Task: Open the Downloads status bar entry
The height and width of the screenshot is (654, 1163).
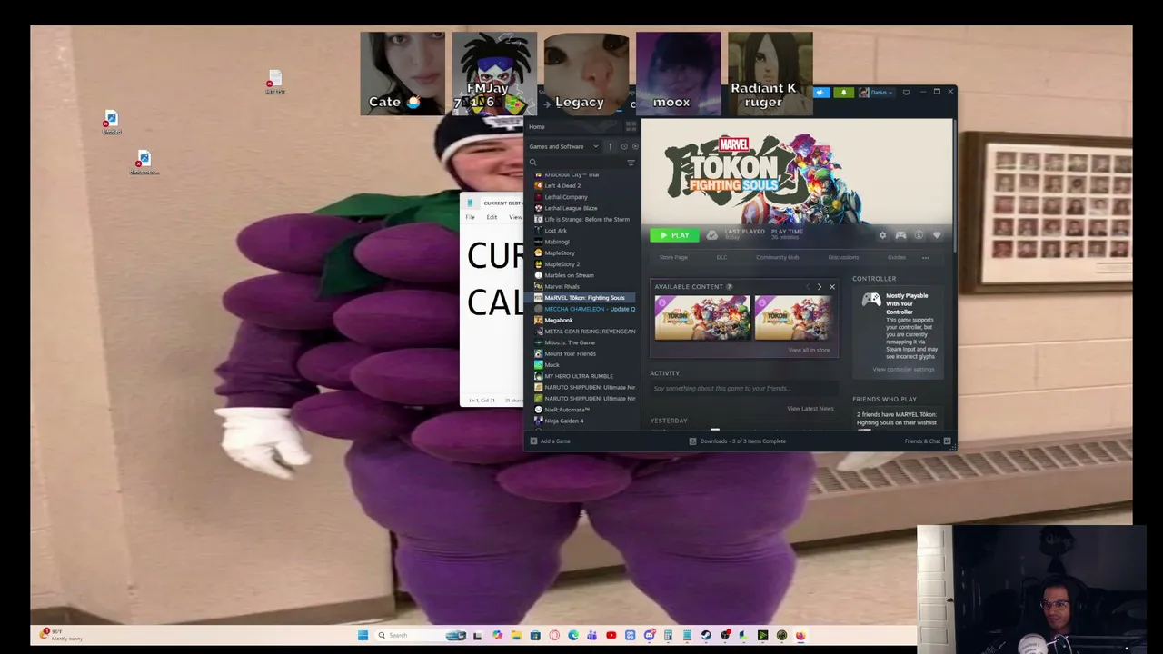Action: [x=737, y=441]
